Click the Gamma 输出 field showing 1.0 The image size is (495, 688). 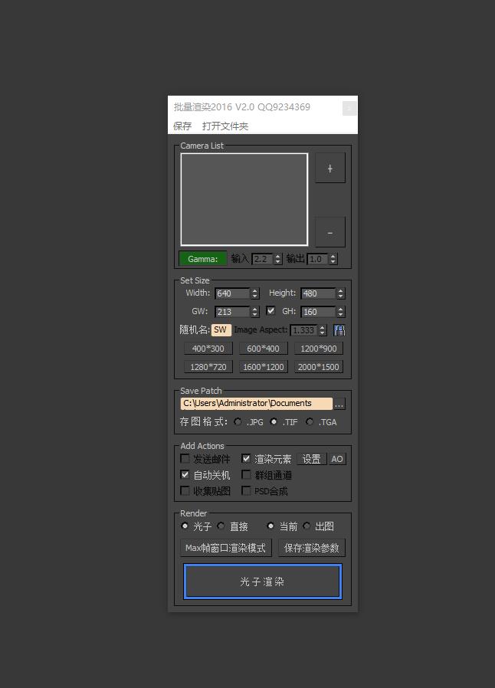[x=318, y=259]
